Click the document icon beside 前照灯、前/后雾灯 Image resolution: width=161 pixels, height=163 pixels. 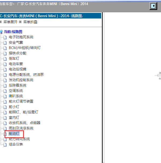[5, 112]
